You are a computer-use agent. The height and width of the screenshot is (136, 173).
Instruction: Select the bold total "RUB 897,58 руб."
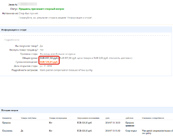[49, 58]
